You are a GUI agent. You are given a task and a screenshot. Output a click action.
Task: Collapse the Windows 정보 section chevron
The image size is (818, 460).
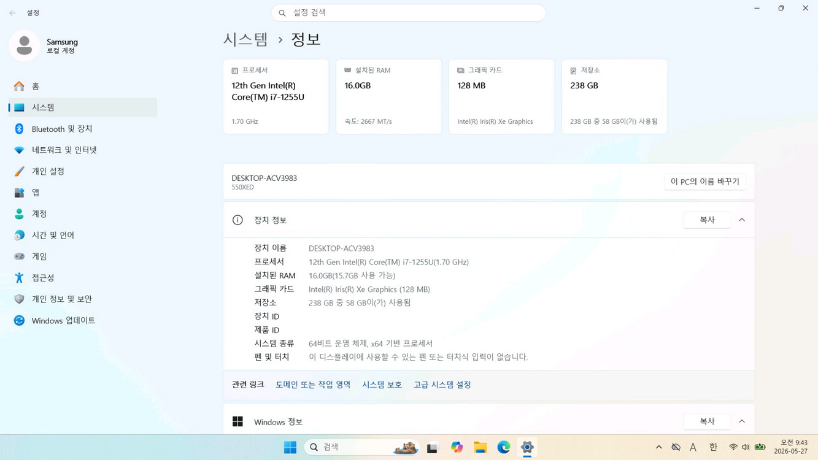tap(742, 421)
